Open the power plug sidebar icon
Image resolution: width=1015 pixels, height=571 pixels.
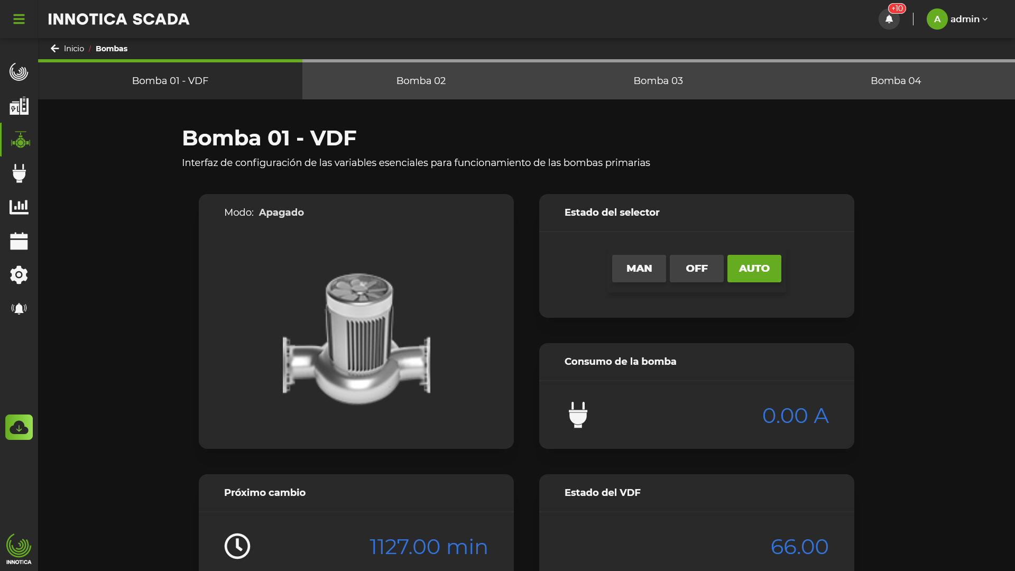click(x=19, y=173)
